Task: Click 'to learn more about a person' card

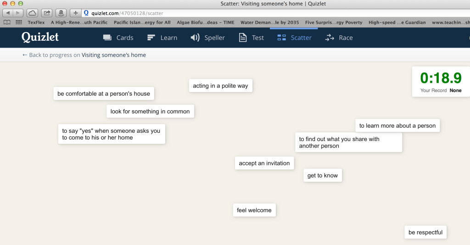Action: point(397,125)
